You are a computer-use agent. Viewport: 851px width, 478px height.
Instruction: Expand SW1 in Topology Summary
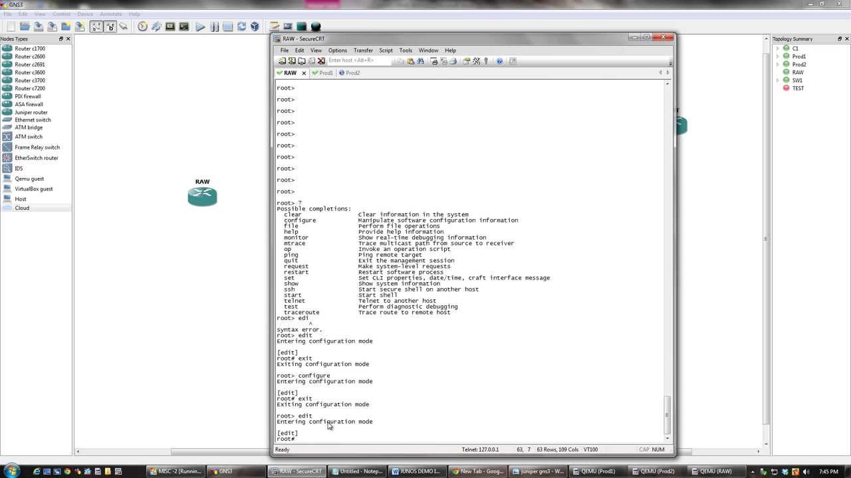pyautogui.click(x=778, y=80)
